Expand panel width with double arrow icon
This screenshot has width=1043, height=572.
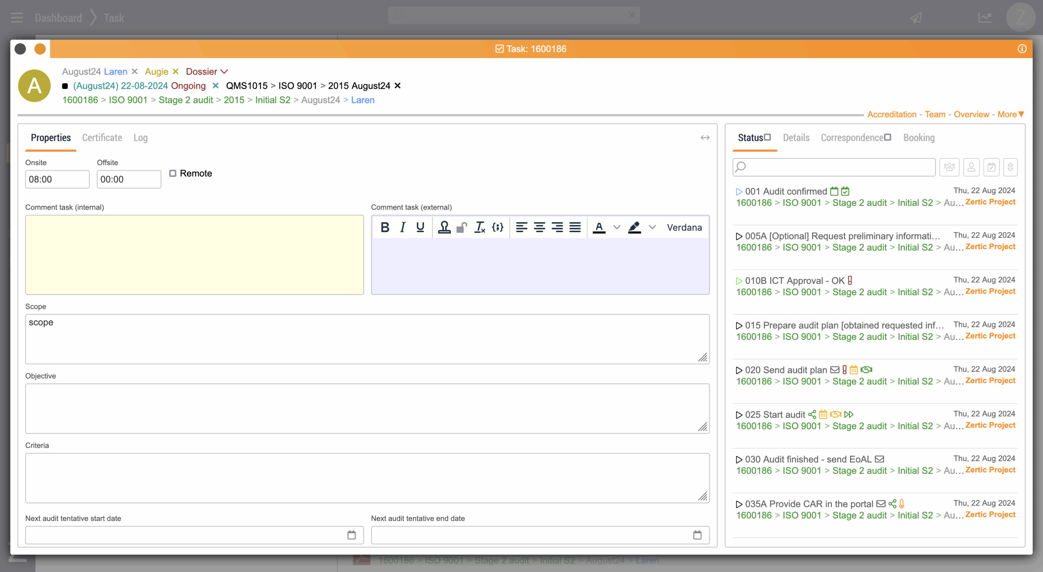coord(705,138)
